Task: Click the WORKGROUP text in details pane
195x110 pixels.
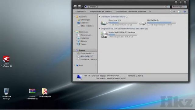Action: 113,76
